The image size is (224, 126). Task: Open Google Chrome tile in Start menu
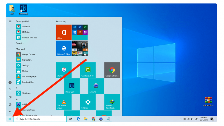pos(112,70)
